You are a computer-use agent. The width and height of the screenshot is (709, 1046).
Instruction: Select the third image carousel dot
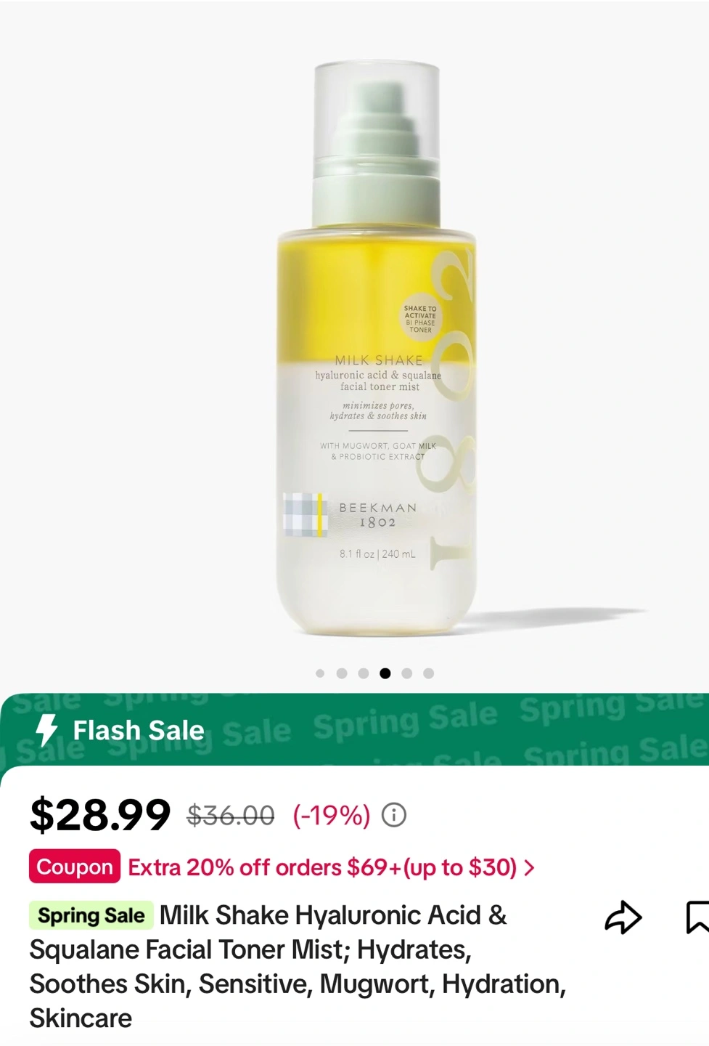364,673
